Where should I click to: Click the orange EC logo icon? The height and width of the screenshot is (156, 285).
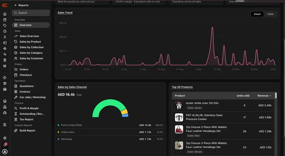(x=5, y=5)
